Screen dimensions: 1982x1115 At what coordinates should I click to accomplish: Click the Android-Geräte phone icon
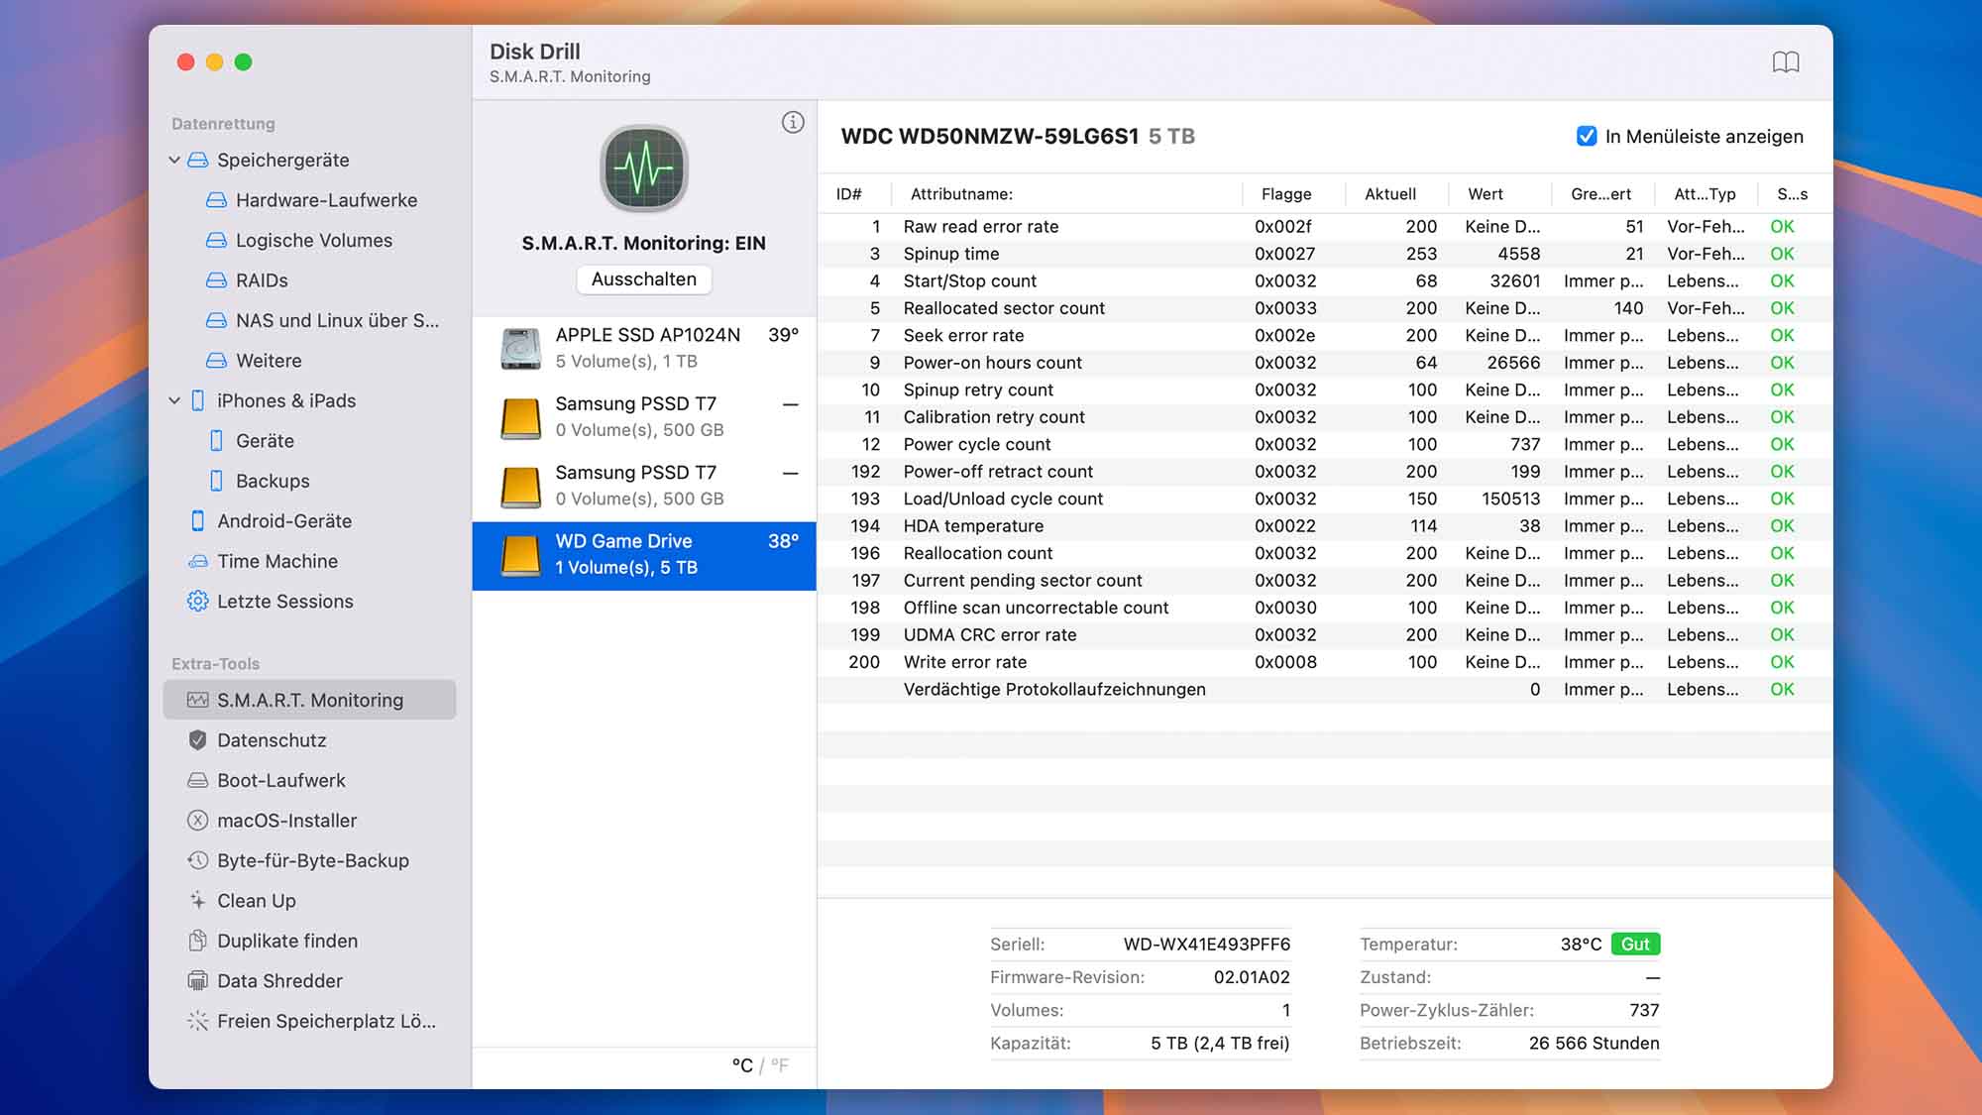point(197,521)
